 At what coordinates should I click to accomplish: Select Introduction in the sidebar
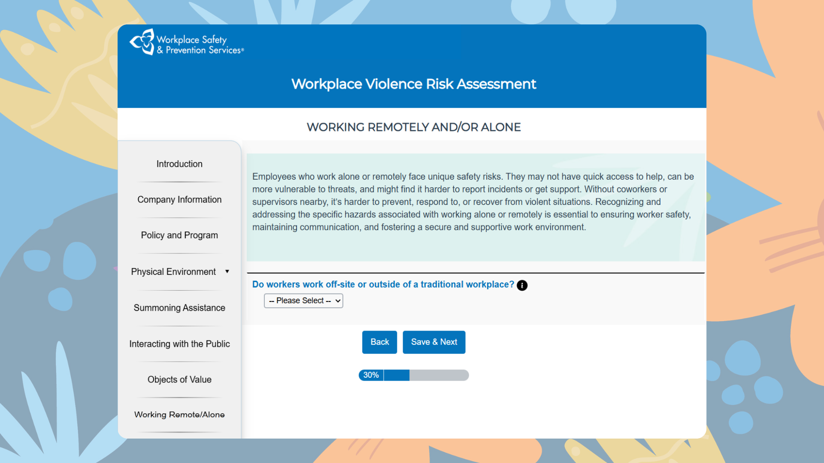coord(179,164)
